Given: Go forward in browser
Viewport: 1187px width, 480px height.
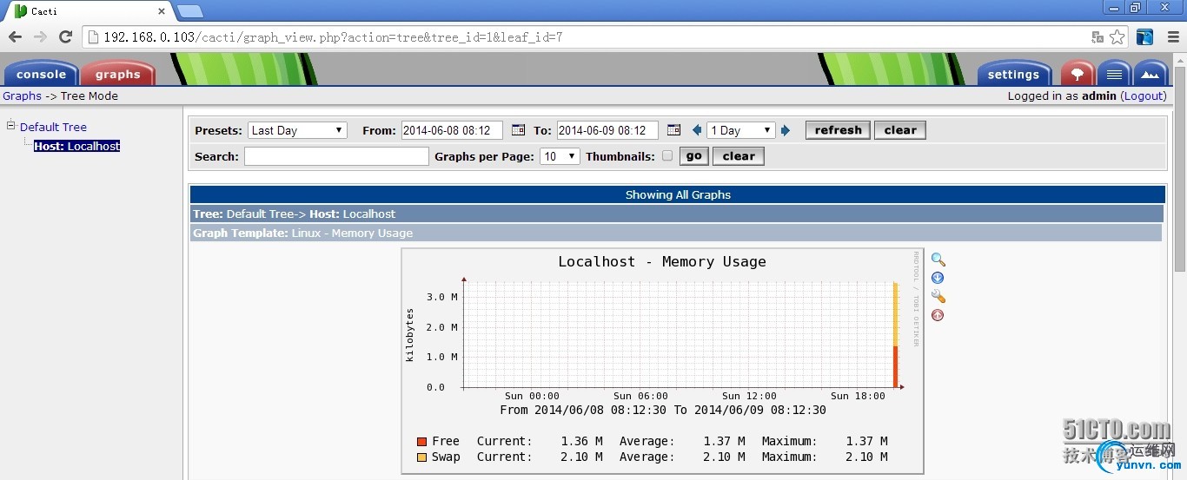Looking at the screenshot, I should click(40, 36).
